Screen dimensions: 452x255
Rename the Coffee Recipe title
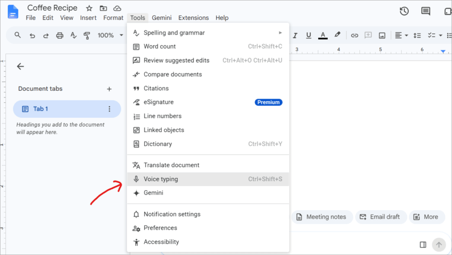52,8
